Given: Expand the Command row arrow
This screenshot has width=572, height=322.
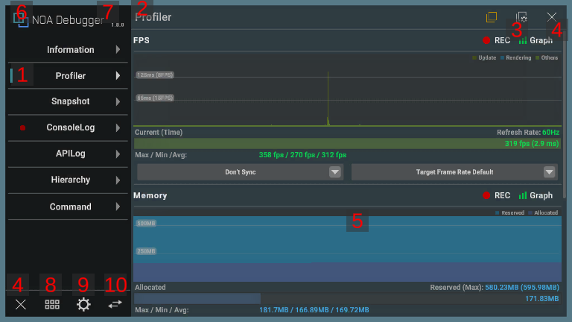Looking at the screenshot, I should point(118,206).
